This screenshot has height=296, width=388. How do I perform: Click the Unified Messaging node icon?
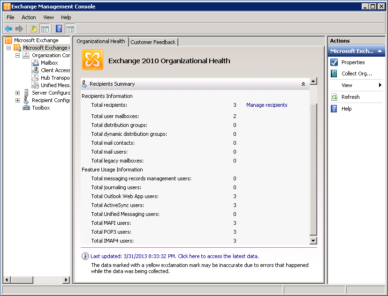(35, 85)
